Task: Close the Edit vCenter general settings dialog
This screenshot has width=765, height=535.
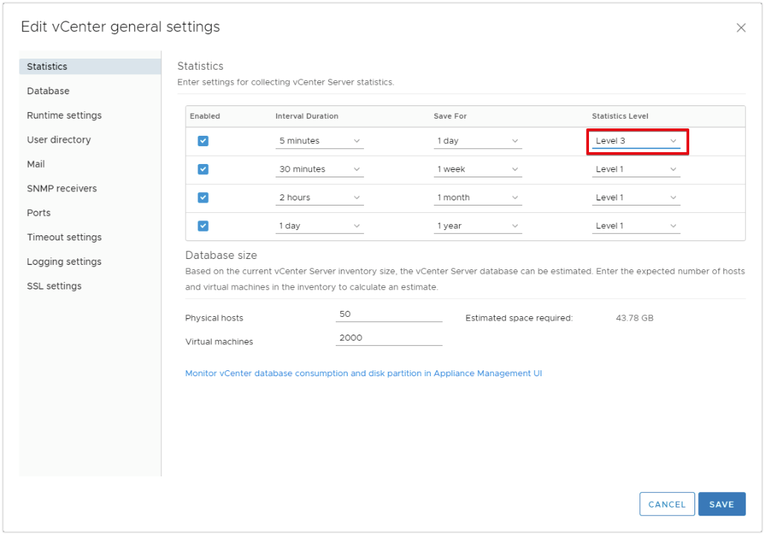Action: pos(740,27)
